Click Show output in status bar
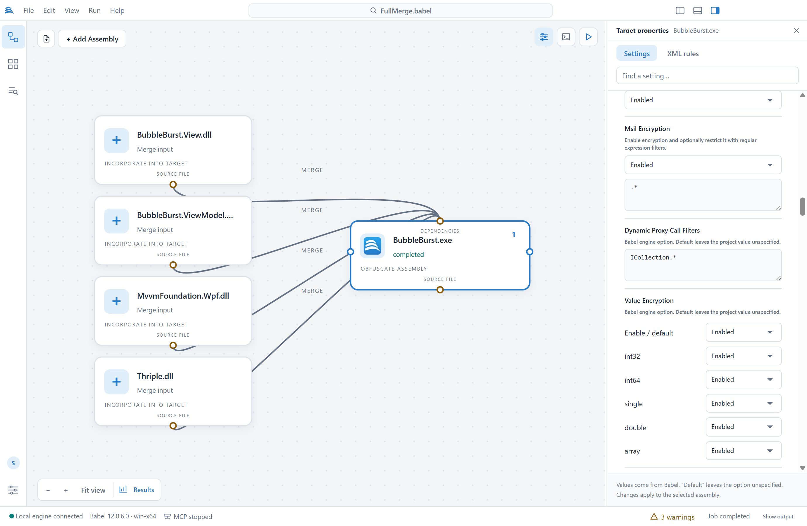This screenshot has height=526, width=807. (778, 517)
